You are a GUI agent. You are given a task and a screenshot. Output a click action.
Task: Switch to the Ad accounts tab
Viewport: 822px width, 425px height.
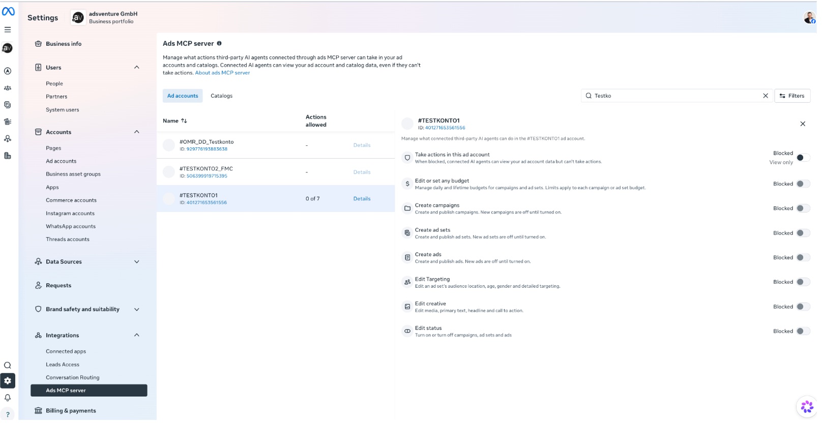[183, 96]
